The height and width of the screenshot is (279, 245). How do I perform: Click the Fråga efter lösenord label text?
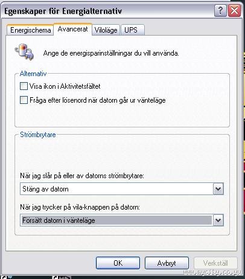click(98, 100)
